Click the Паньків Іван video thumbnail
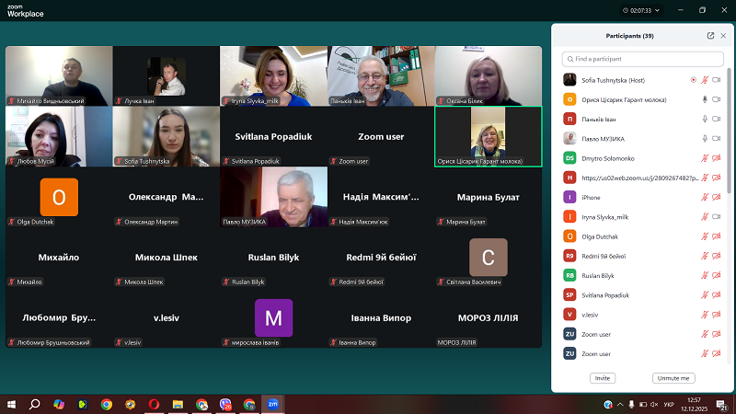Image resolution: width=736 pixels, height=414 pixels. pyautogui.click(x=380, y=76)
